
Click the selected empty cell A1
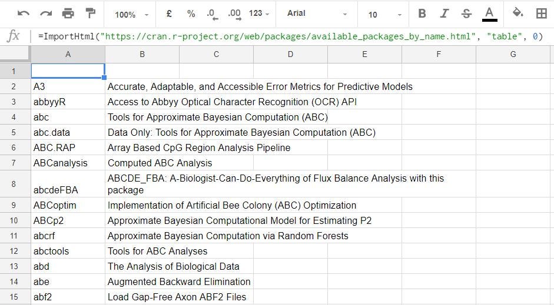coord(68,71)
